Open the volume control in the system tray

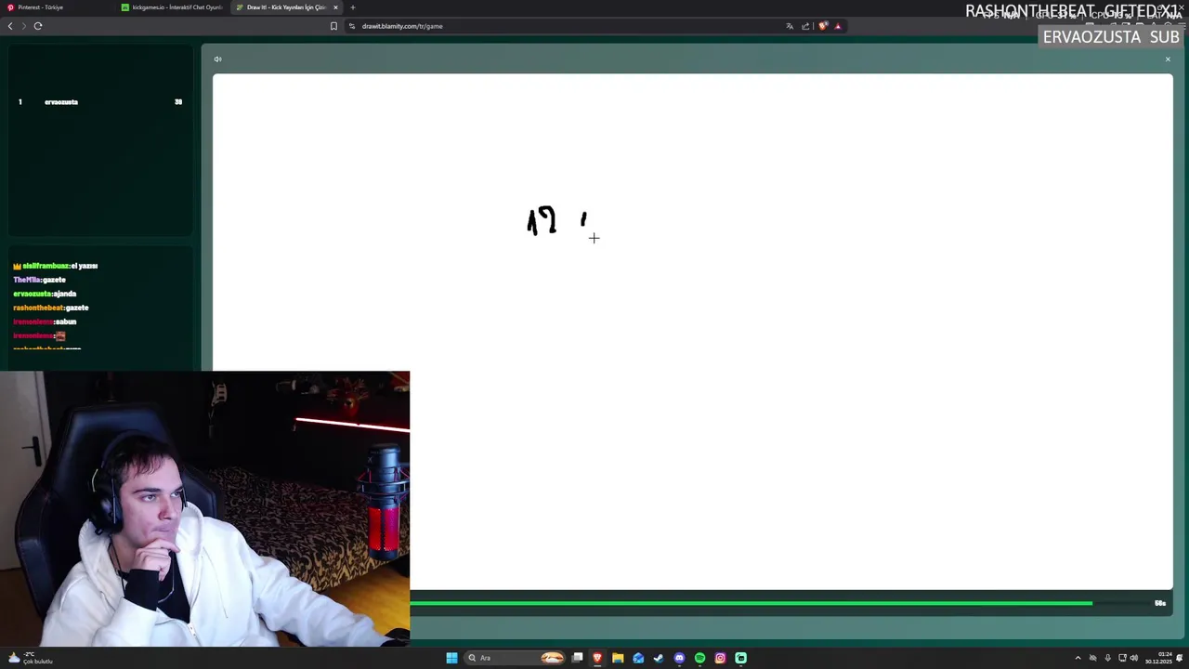[x=1134, y=658]
